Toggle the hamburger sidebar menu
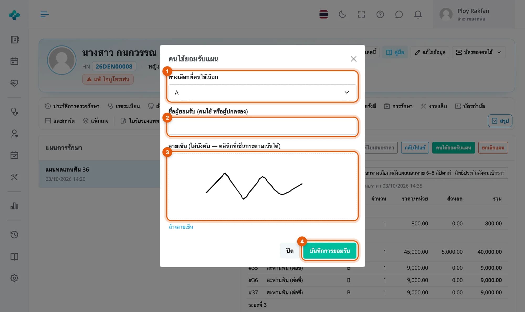525x312 pixels. pyautogui.click(x=44, y=14)
